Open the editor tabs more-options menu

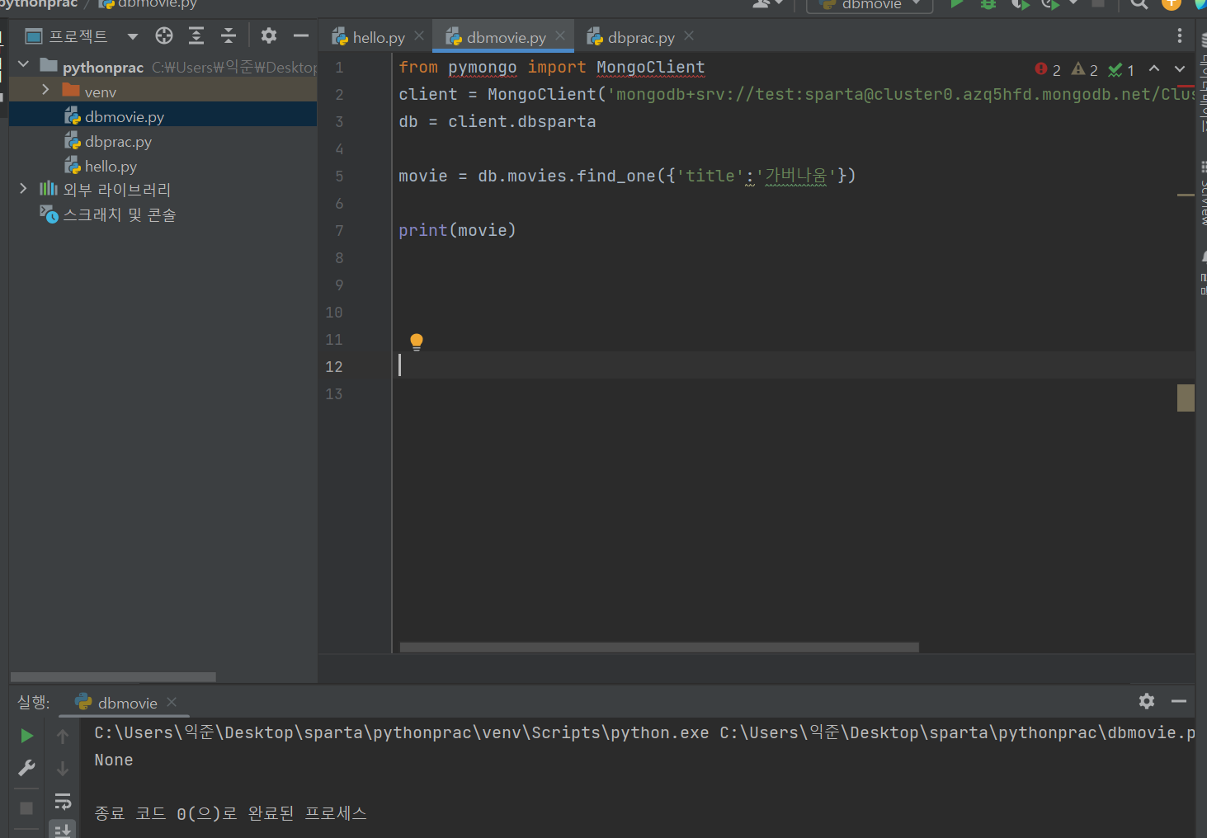[1180, 35]
